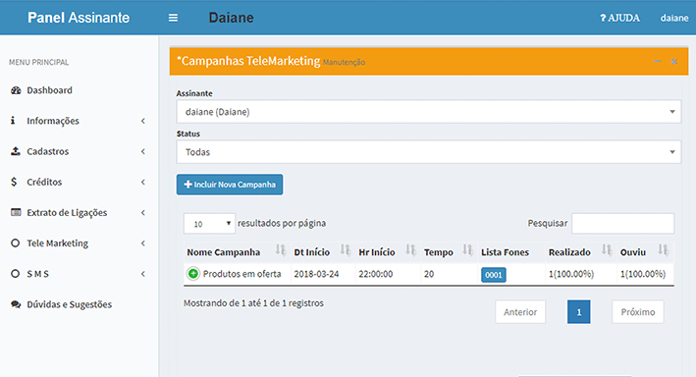The image size is (696, 377).
Task: Sort by Realizado column arrows
Action: coord(607,250)
